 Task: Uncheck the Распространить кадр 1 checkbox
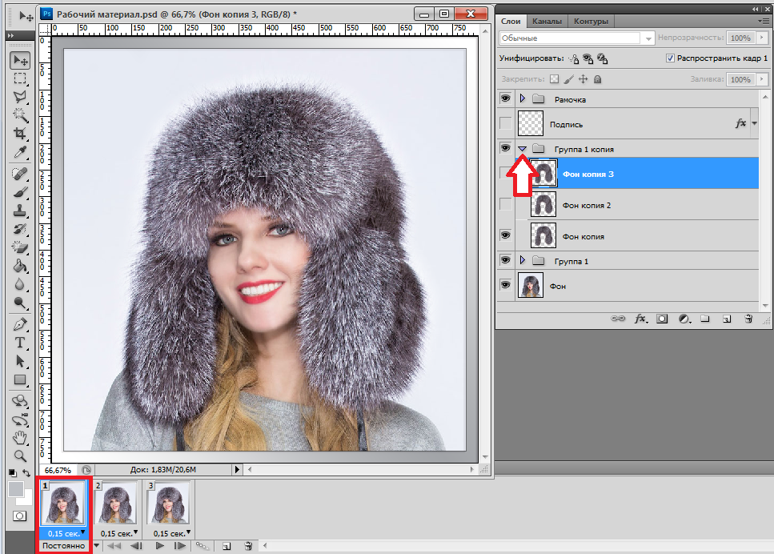pyautogui.click(x=670, y=58)
